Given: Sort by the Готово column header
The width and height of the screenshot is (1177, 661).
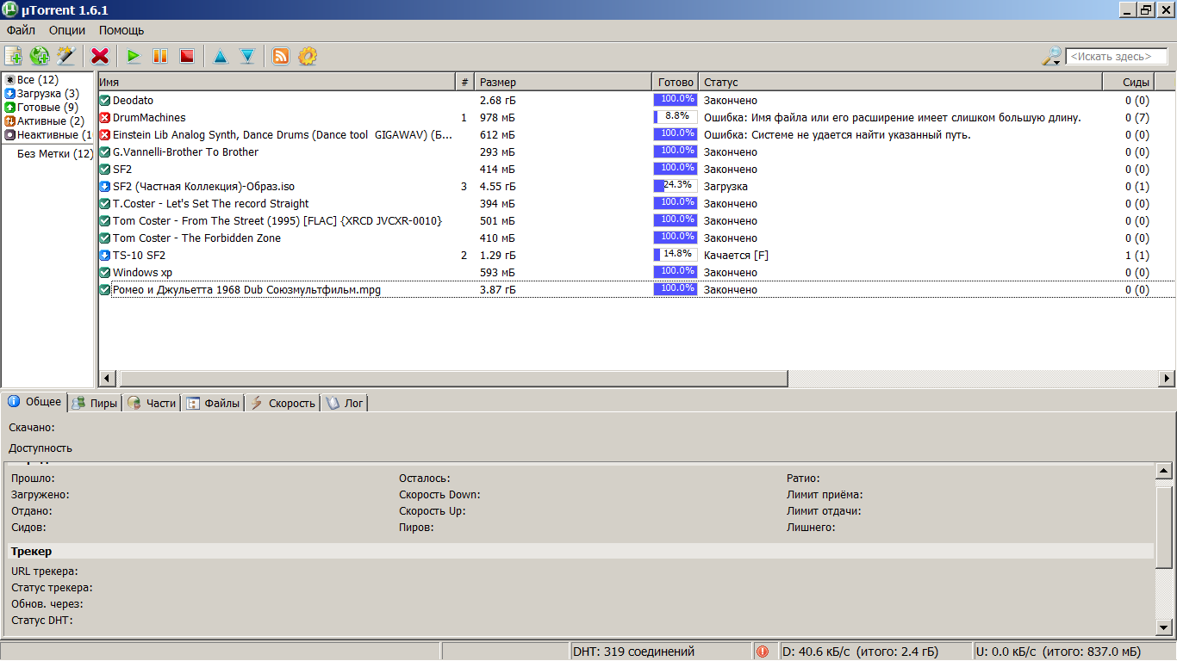Looking at the screenshot, I should pos(675,82).
